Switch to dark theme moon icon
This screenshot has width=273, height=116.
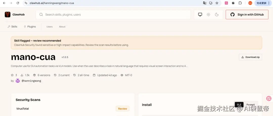[x=217, y=15]
